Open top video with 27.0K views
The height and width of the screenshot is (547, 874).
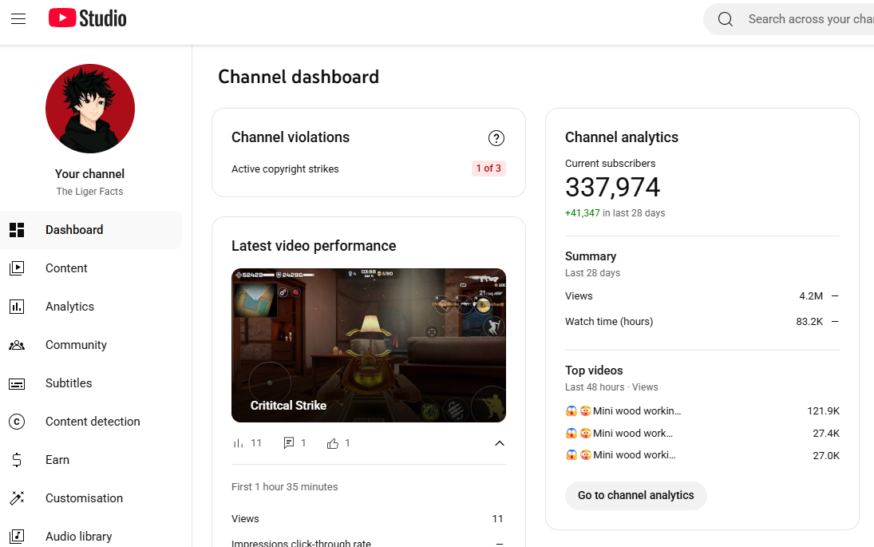[702, 455]
